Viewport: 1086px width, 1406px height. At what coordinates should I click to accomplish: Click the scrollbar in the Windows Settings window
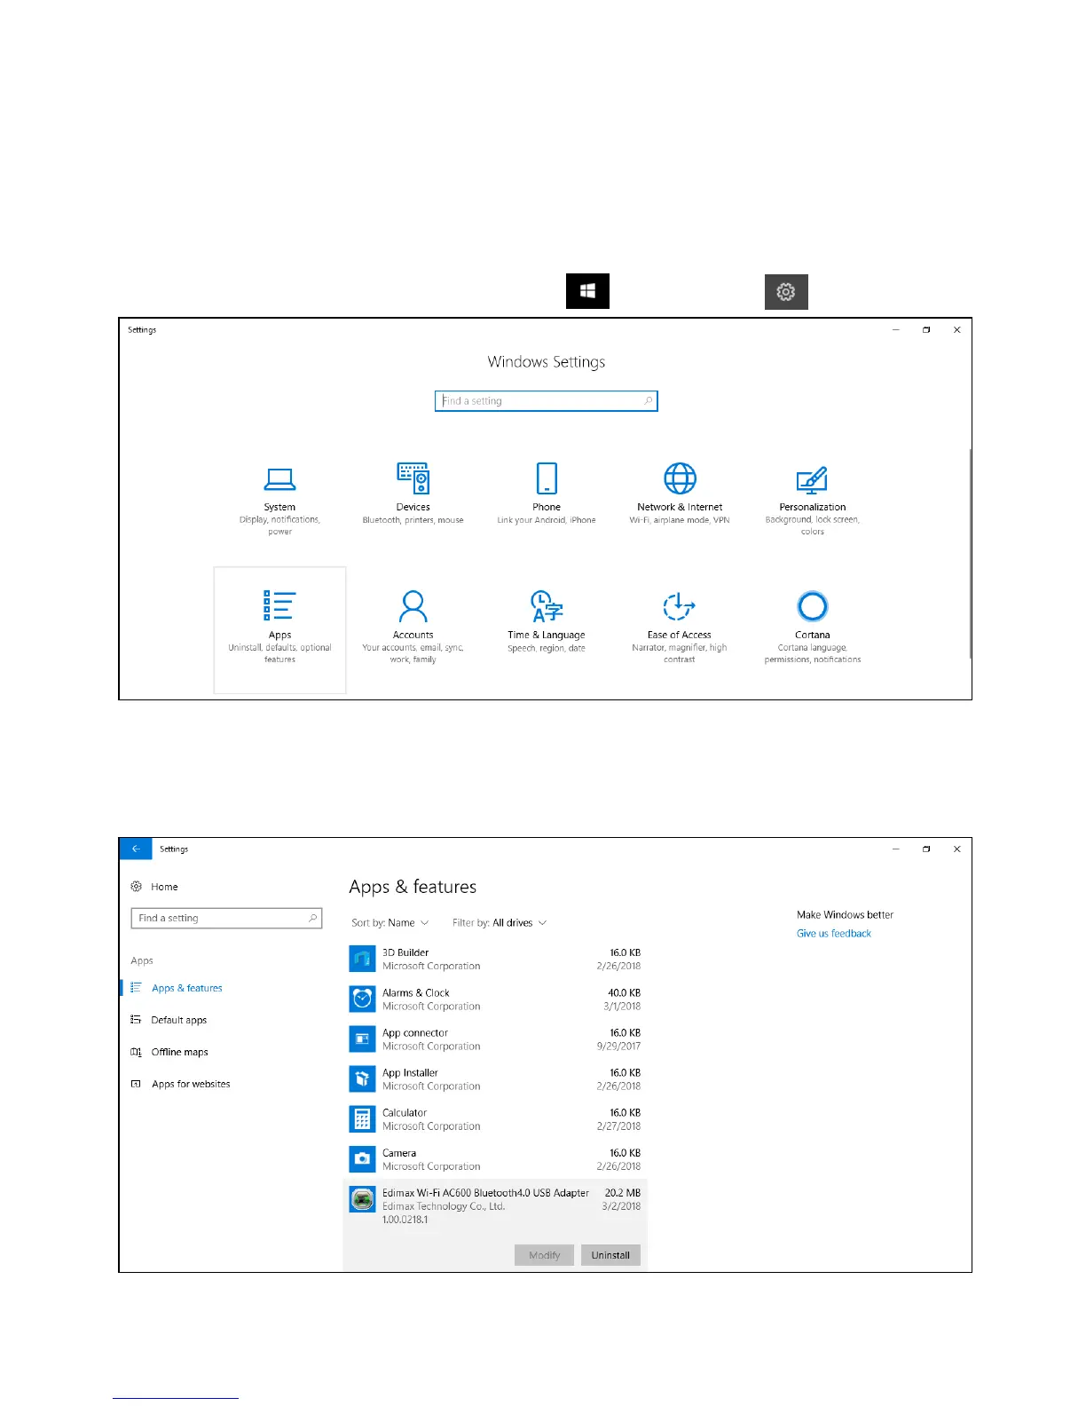(970, 552)
